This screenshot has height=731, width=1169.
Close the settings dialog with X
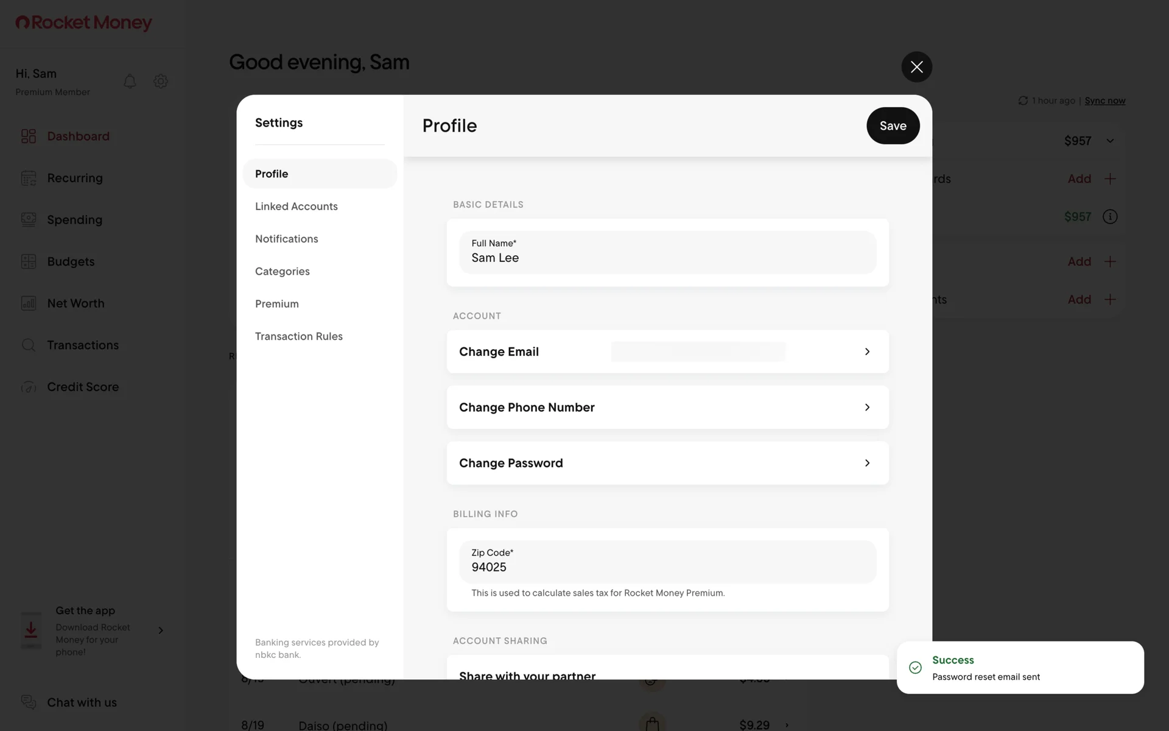click(x=916, y=67)
